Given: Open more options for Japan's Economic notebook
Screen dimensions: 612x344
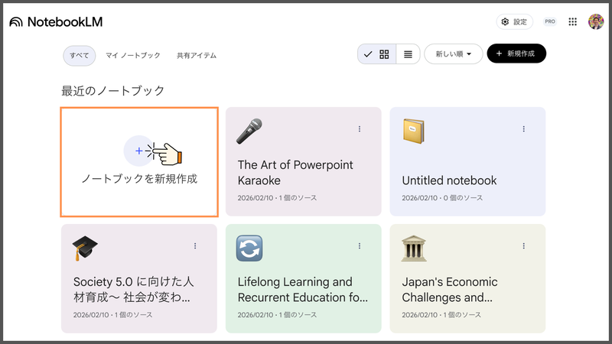Looking at the screenshot, I should [x=524, y=246].
